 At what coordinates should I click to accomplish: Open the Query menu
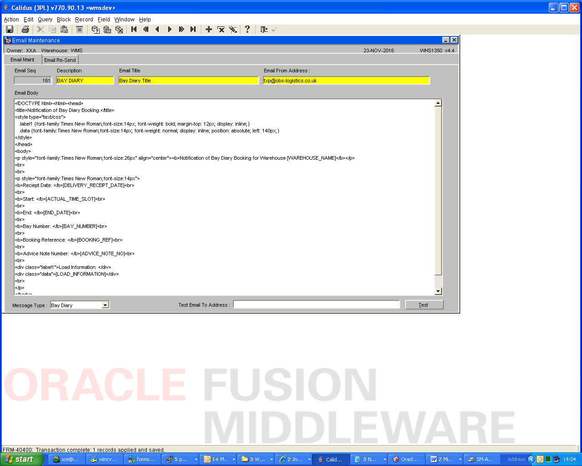(x=45, y=20)
